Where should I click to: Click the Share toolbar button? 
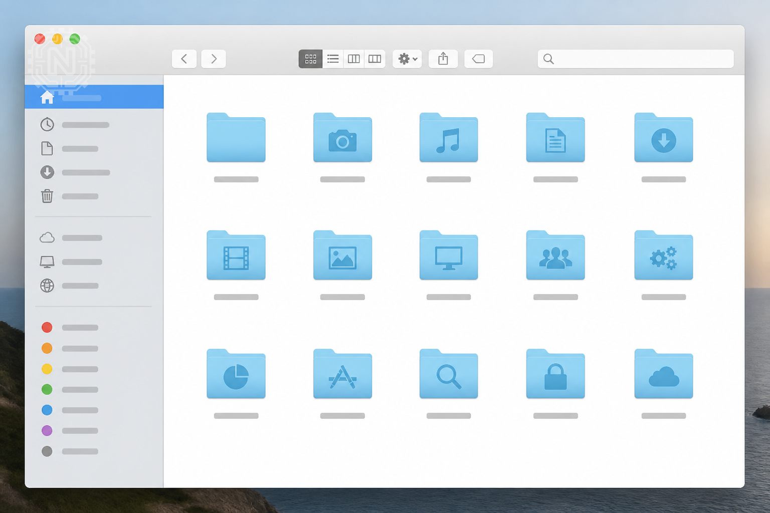tap(443, 59)
